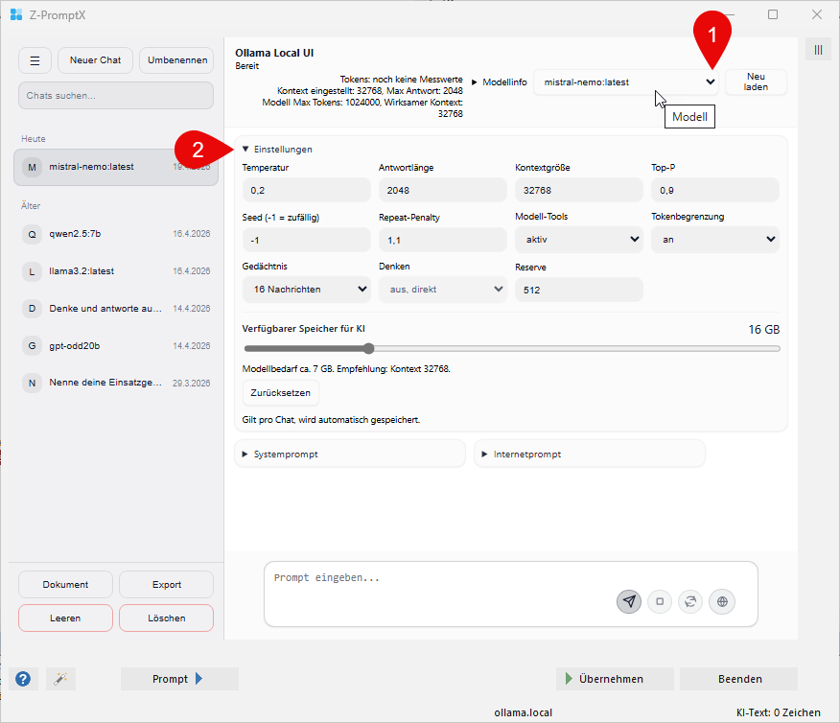Click the blue help question mark icon

tap(23, 679)
